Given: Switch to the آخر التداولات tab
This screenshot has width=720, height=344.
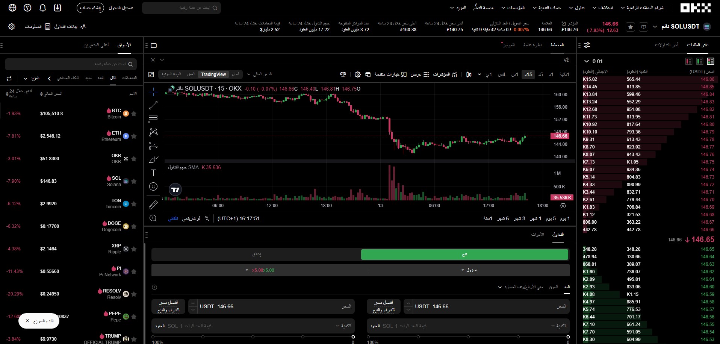Looking at the screenshot, I should pos(667,44).
